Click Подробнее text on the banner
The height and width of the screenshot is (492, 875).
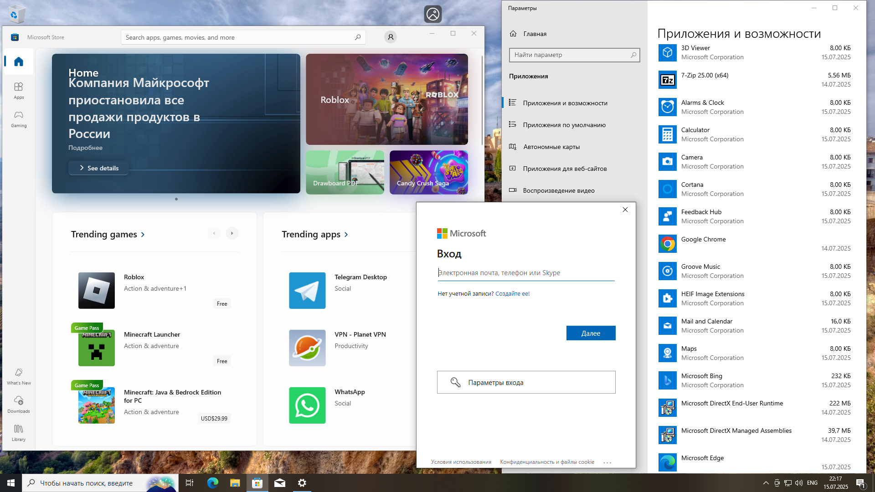pyautogui.click(x=85, y=148)
